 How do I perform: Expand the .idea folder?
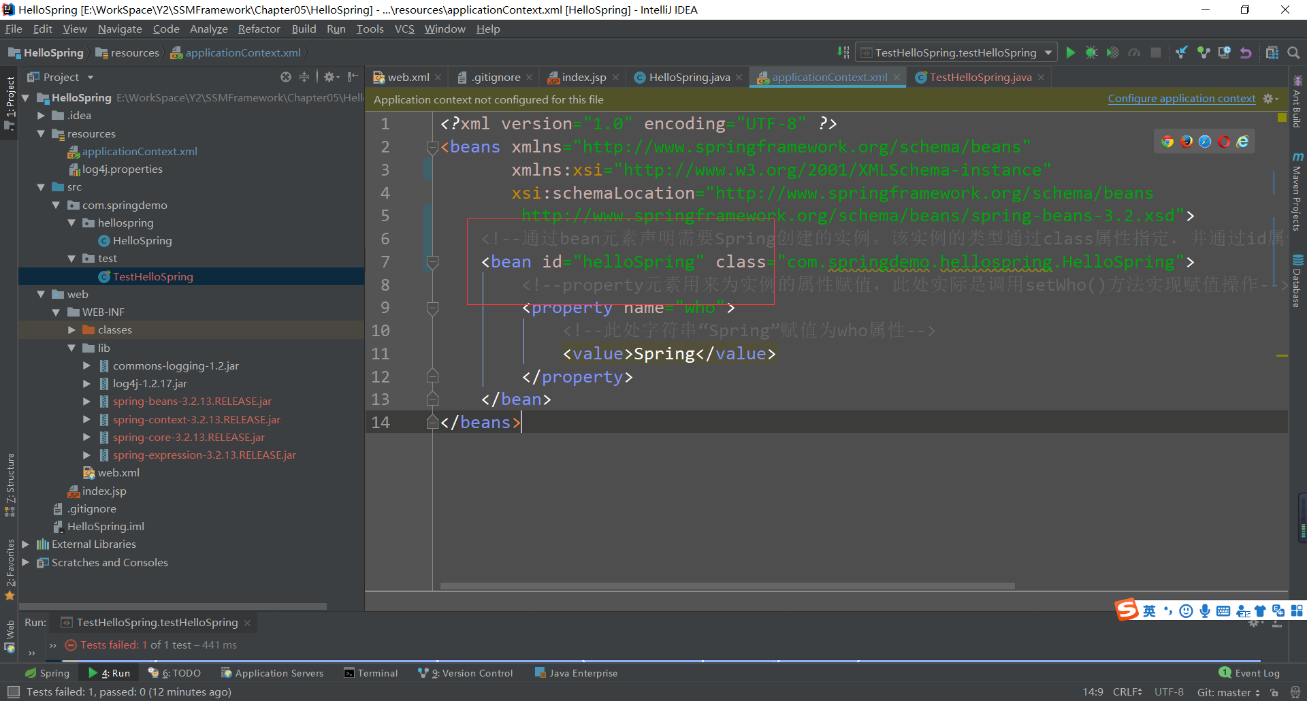click(41, 116)
